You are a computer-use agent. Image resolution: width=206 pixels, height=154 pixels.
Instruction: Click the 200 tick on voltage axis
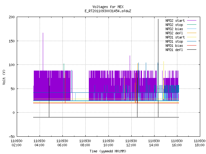pos(12,17)
